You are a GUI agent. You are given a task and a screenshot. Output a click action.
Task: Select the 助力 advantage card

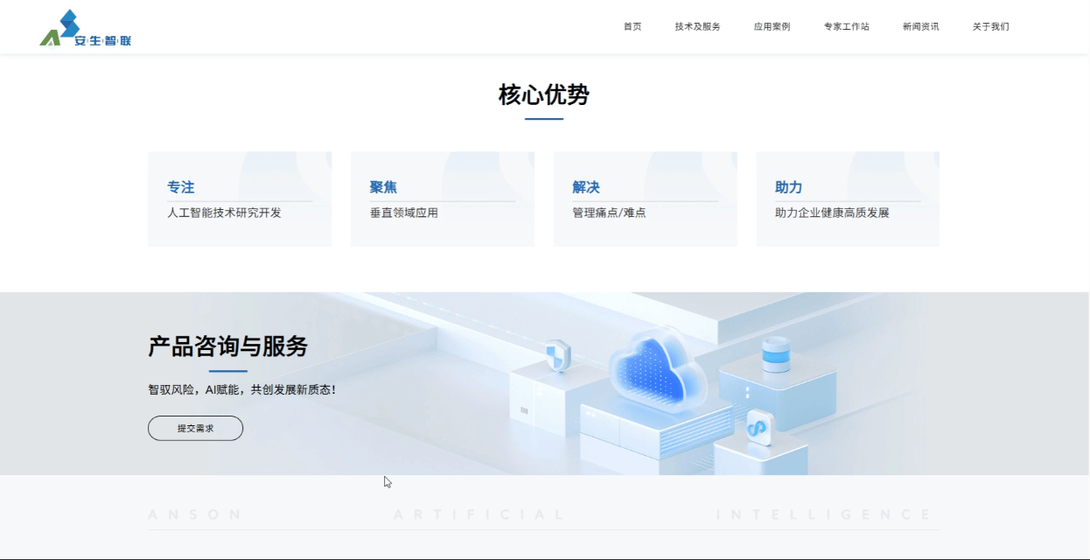(847, 199)
